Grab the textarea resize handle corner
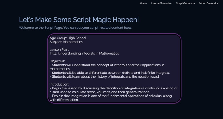This screenshot has width=223, height=119. (180, 102)
